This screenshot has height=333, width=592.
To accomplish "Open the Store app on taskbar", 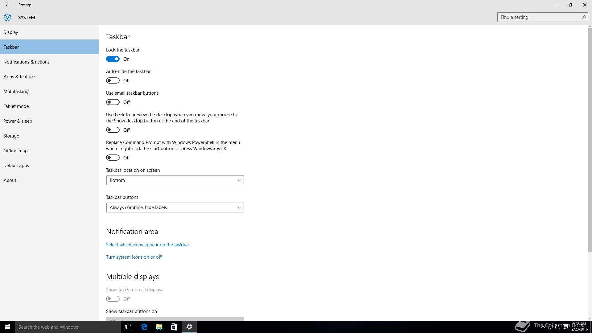I will 174,327.
